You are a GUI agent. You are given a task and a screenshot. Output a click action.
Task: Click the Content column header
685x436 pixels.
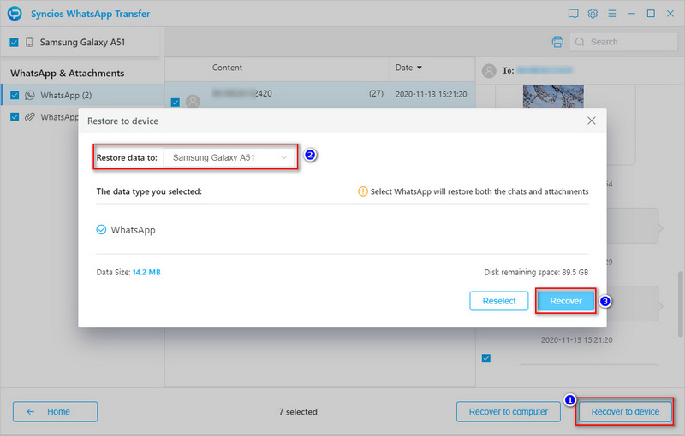227,68
